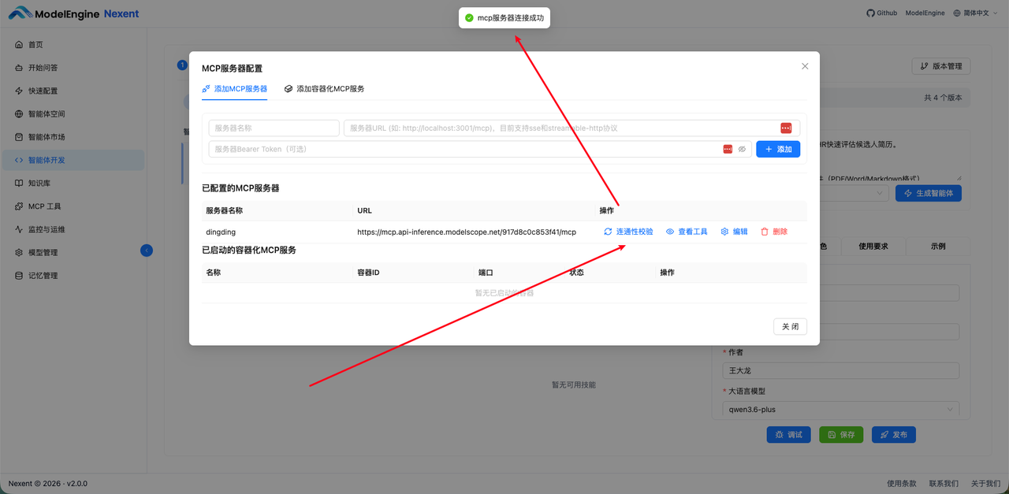Click 生成智能体 button
This screenshot has width=1009, height=494.
coord(929,193)
